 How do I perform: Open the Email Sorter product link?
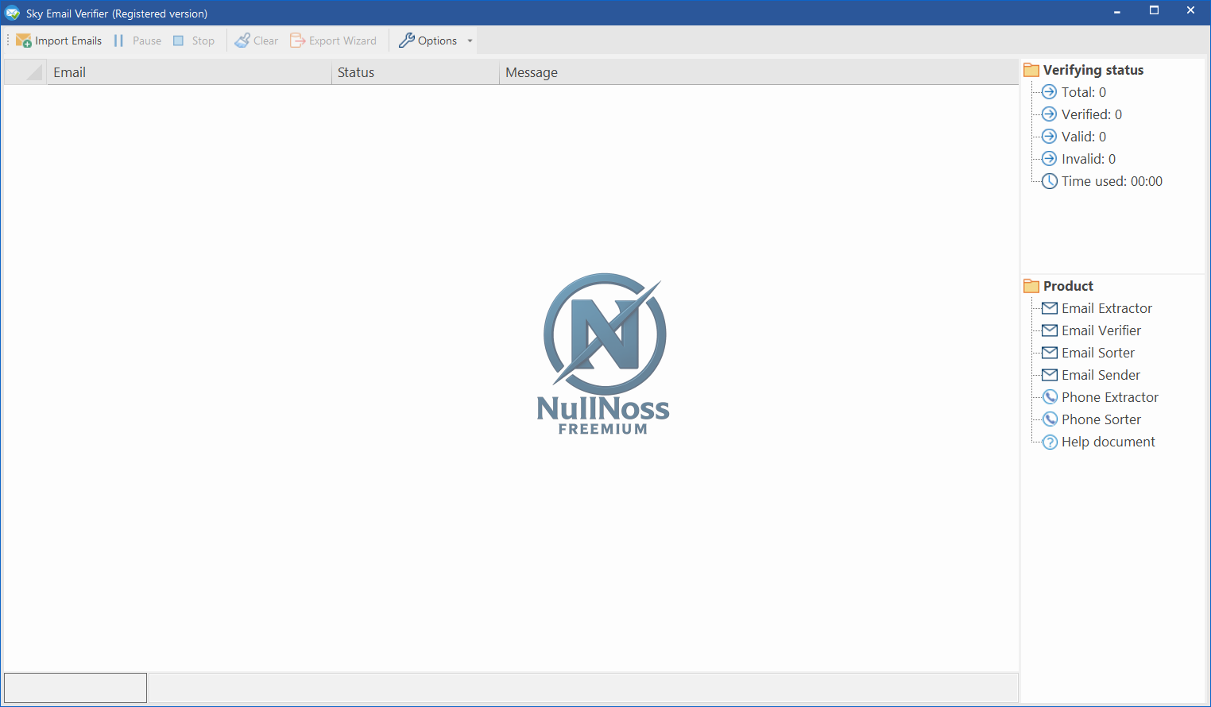click(1098, 353)
